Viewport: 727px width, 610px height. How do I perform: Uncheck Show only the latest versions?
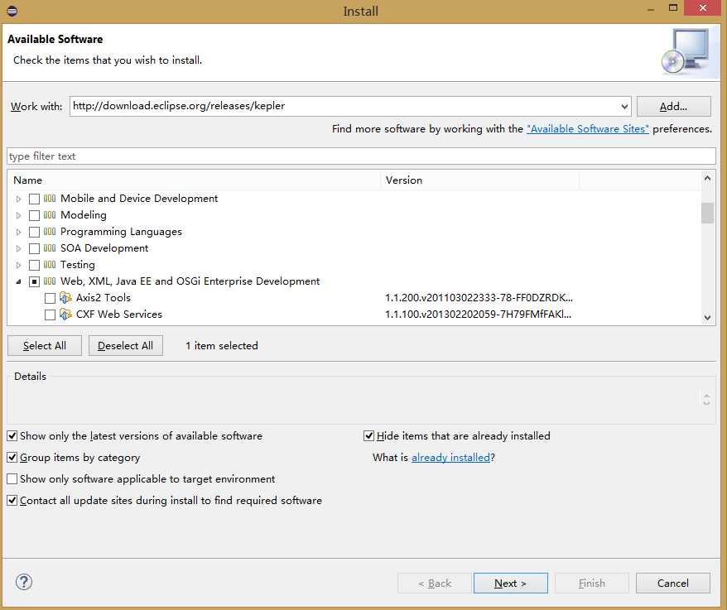pyautogui.click(x=12, y=435)
